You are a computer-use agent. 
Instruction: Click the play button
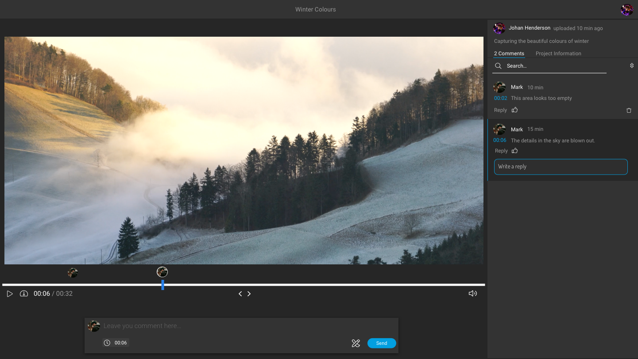tap(10, 294)
